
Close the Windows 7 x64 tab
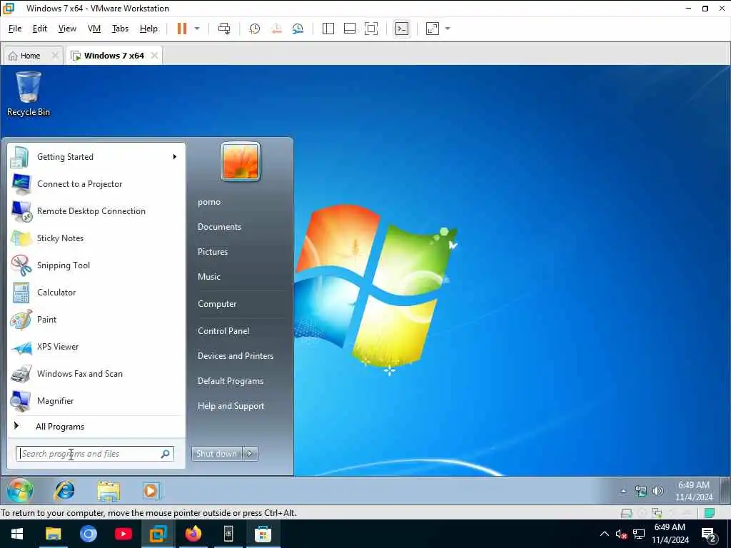tap(154, 56)
